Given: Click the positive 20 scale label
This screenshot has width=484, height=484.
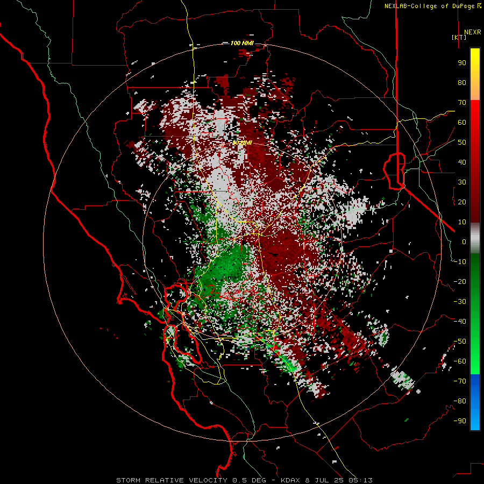Looking at the screenshot, I should [x=462, y=202].
